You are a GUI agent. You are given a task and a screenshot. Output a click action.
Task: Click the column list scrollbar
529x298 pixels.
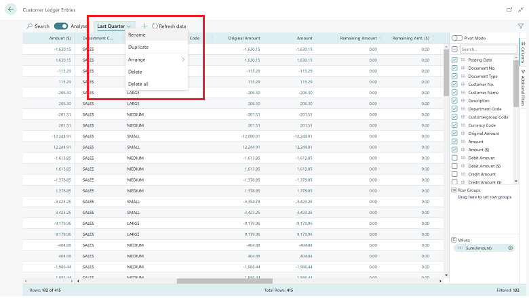[x=516, y=83]
